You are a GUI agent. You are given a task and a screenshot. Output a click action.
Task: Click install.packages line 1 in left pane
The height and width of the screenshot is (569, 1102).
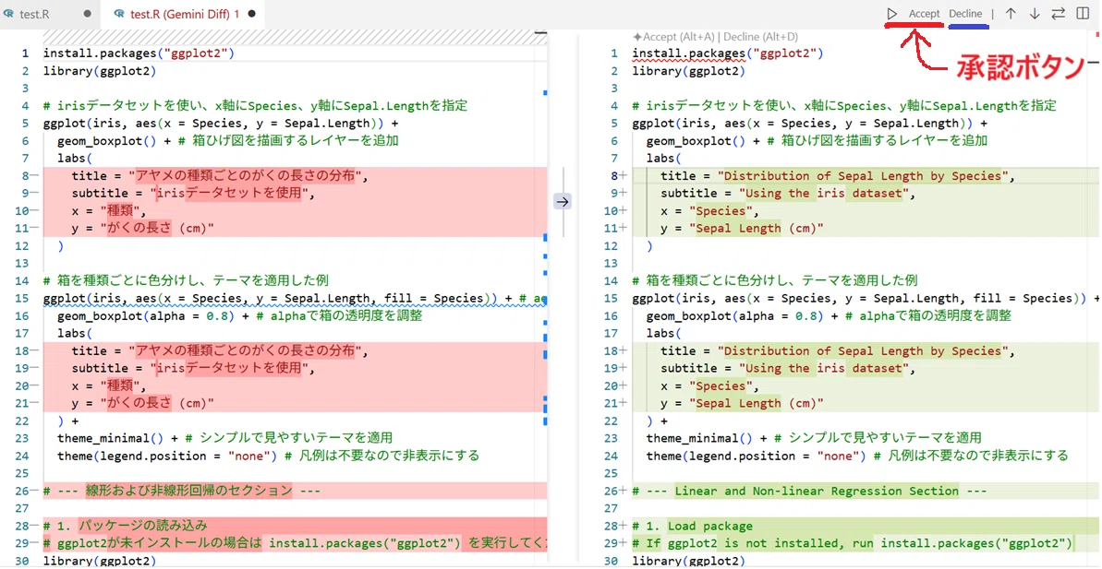point(139,53)
